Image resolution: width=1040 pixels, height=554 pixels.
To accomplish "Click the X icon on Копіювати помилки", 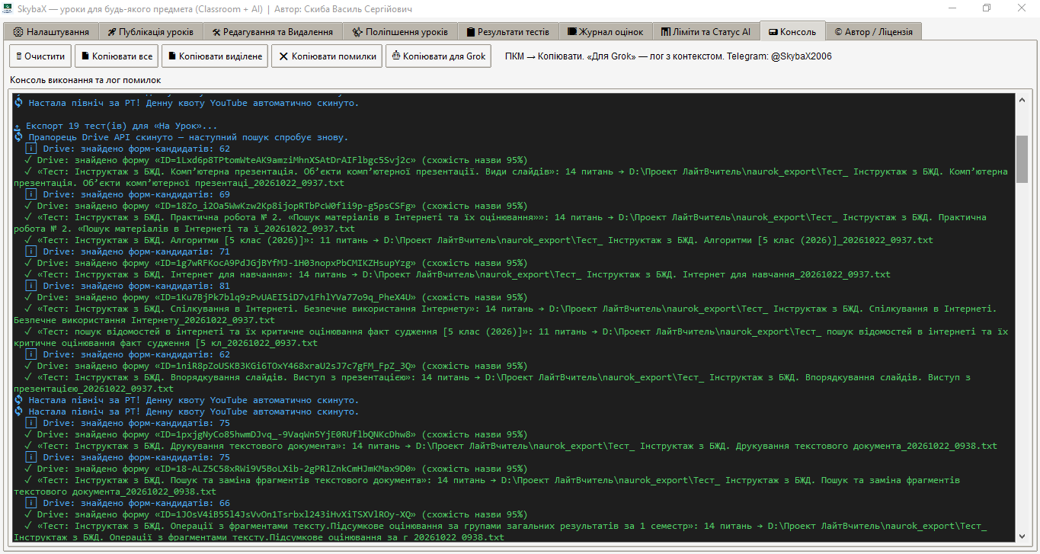I will [283, 56].
